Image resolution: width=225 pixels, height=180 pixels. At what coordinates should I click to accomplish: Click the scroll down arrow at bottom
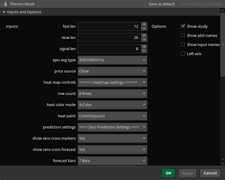click(223, 164)
